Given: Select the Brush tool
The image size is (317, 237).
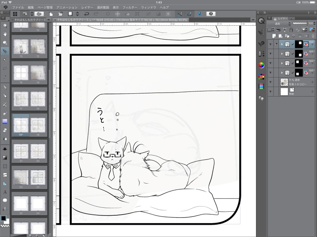Looking at the screenshot, I should tap(5, 104).
